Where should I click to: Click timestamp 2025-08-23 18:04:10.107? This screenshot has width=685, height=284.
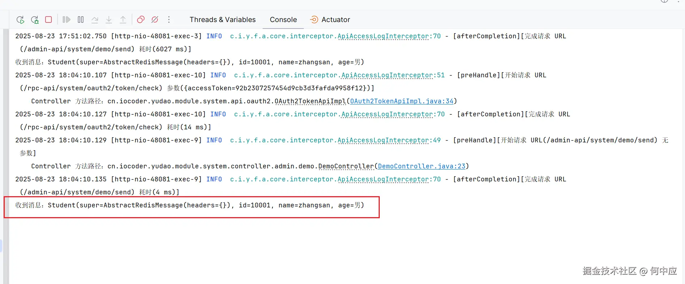pos(61,75)
